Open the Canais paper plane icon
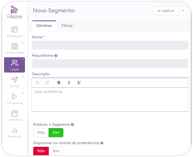The width and height of the screenshot is (193, 157). click(x=14, y=80)
